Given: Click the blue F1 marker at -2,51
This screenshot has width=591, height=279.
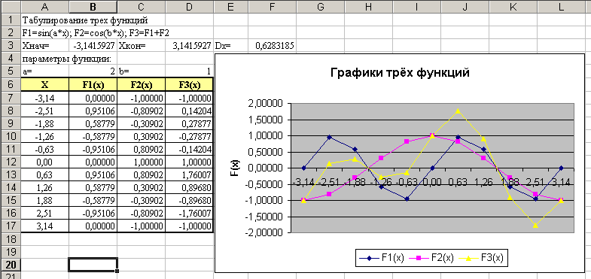Looking at the screenshot, I should [330, 137].
